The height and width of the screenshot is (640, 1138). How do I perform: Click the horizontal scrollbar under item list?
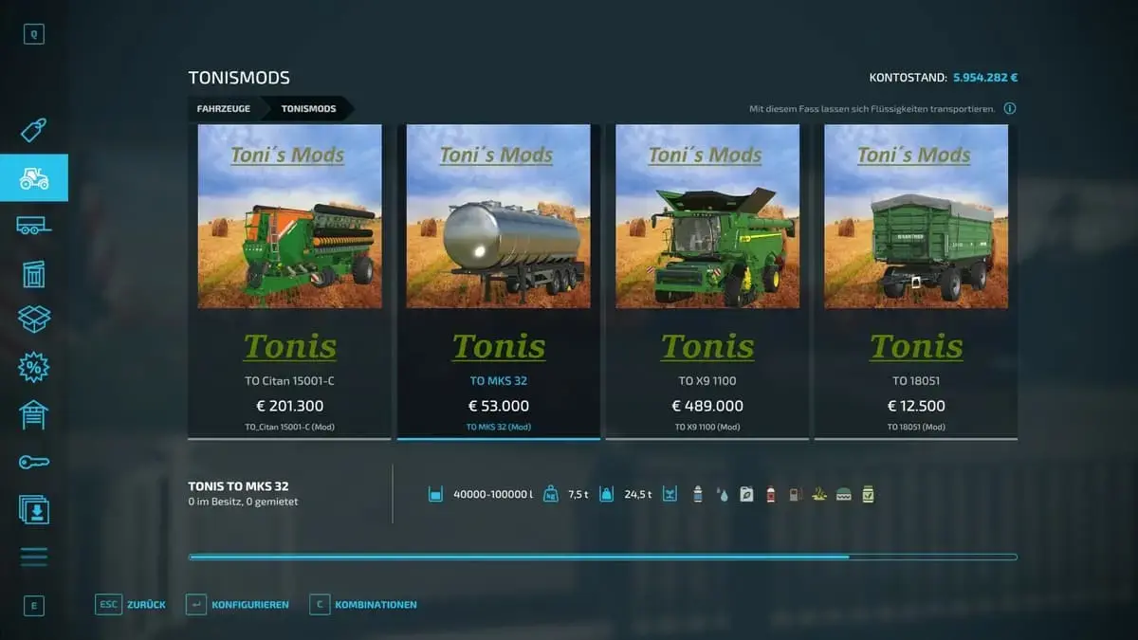pyautogui.click(x=603, y=558)
